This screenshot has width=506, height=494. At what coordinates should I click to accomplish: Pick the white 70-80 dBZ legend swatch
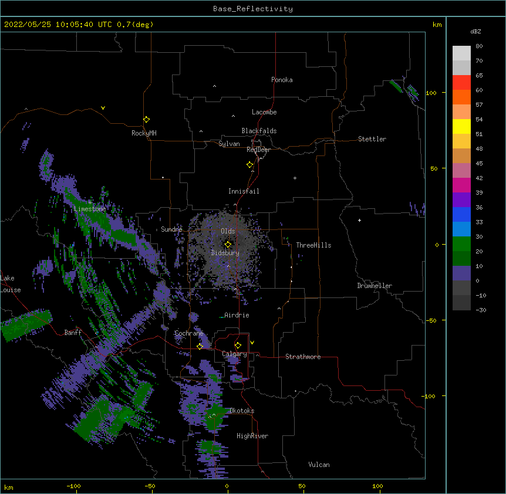click(461, 53)
